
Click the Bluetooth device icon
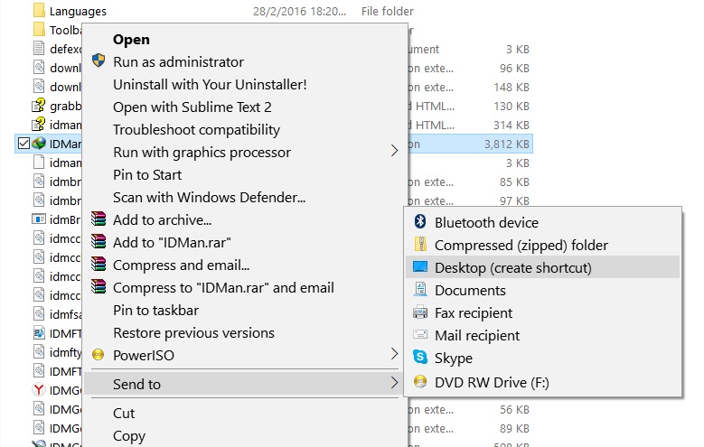(419, 222)
